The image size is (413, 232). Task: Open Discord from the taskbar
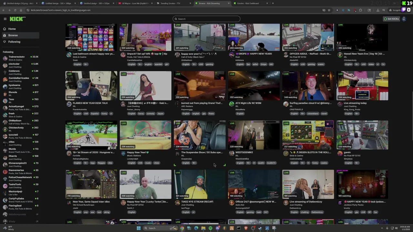(x=217, y=228)
